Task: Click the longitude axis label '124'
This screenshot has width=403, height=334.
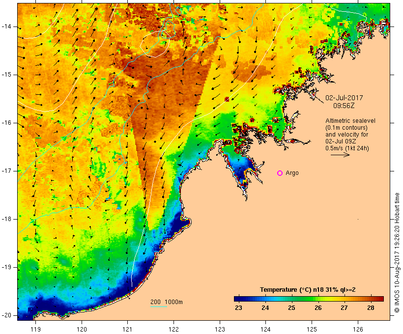Action: coord(265,329)
